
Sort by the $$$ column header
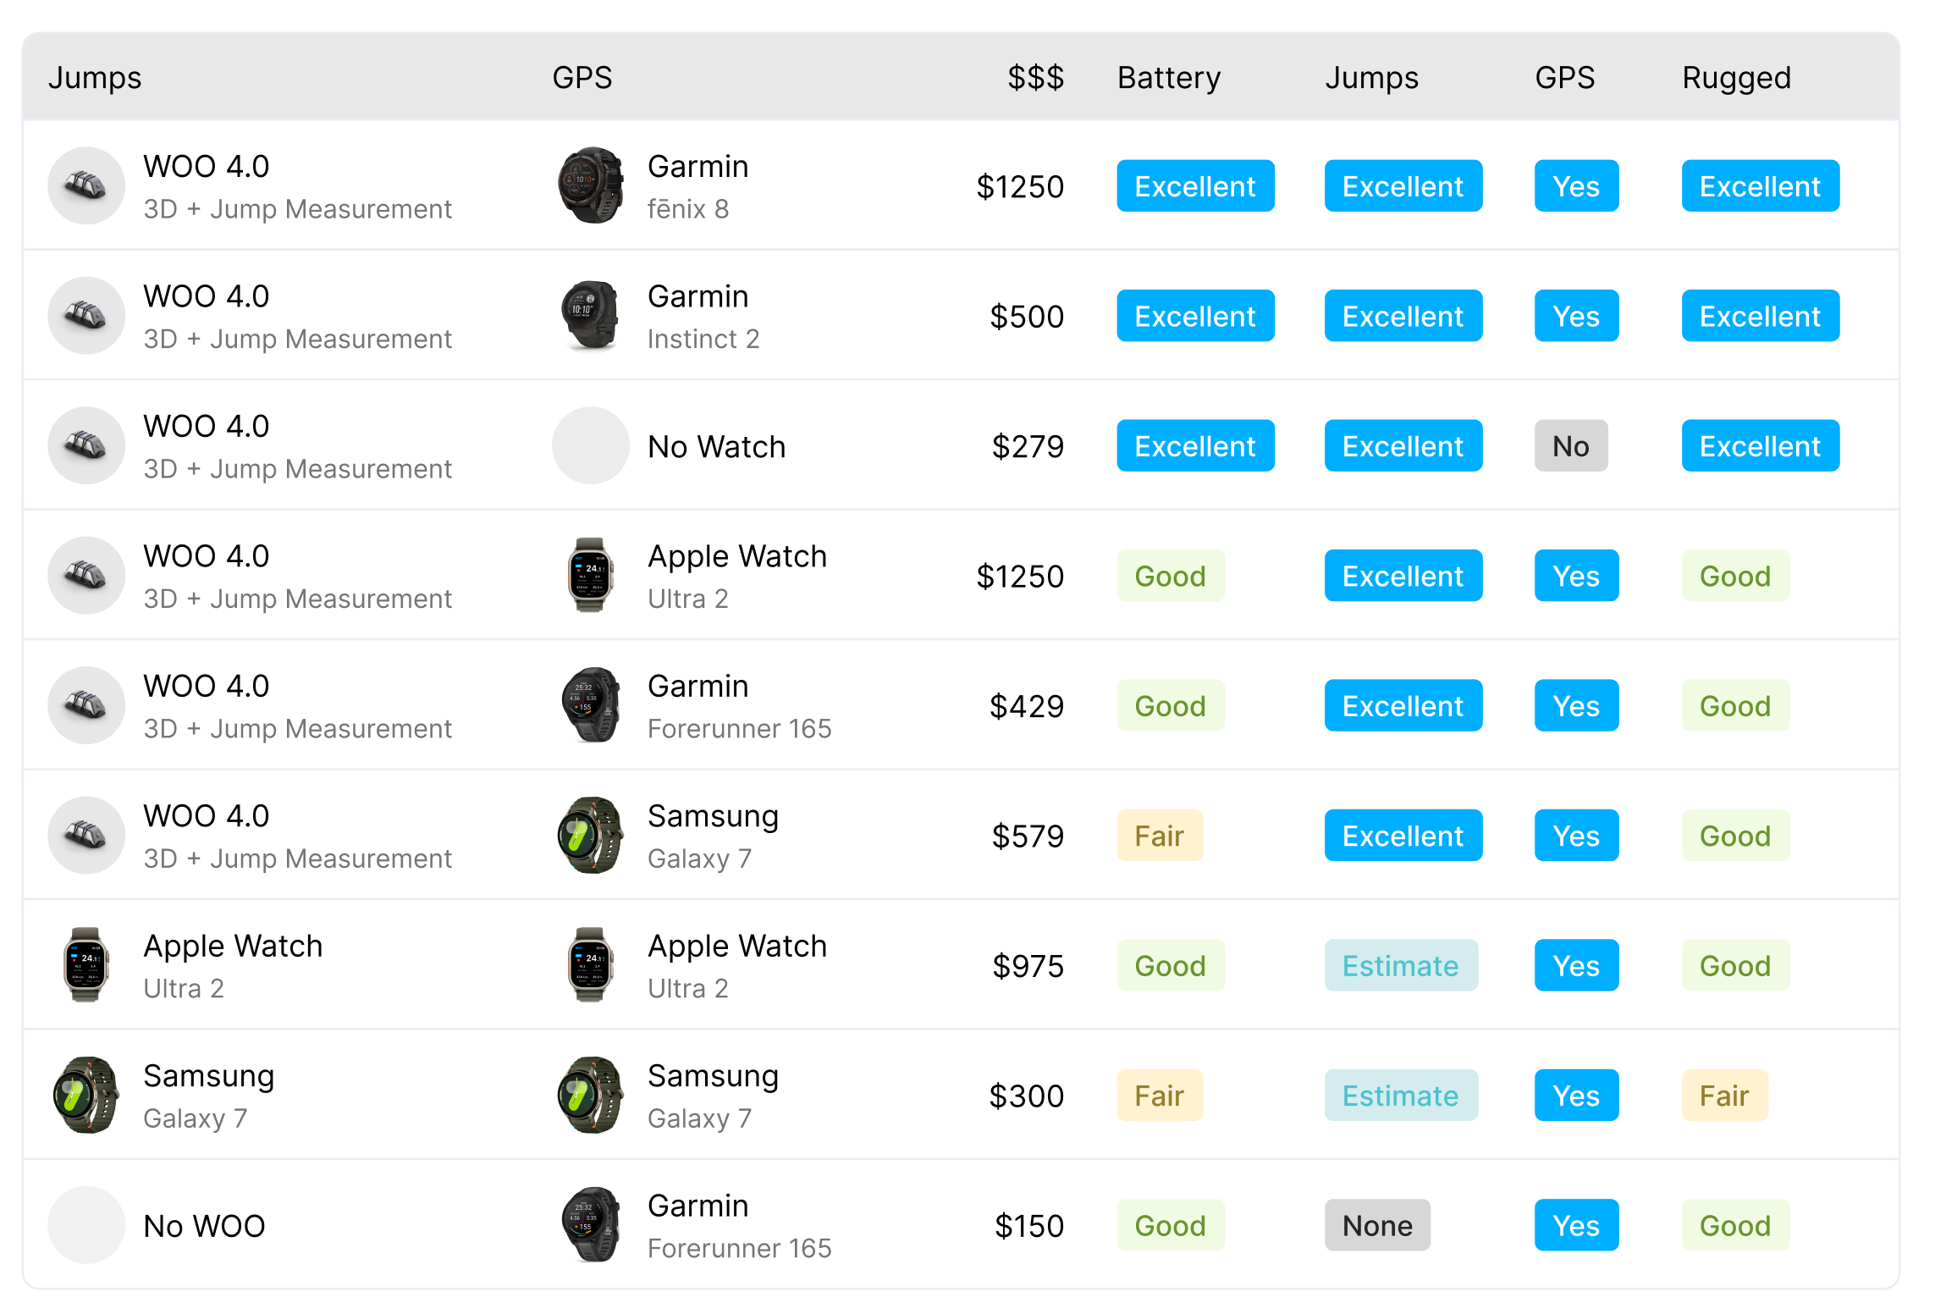pos(1035,77)
